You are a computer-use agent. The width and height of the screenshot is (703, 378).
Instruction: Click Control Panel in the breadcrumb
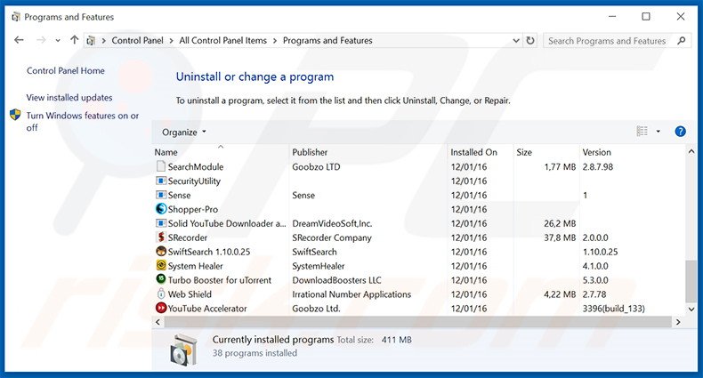(x=137, y=41)
